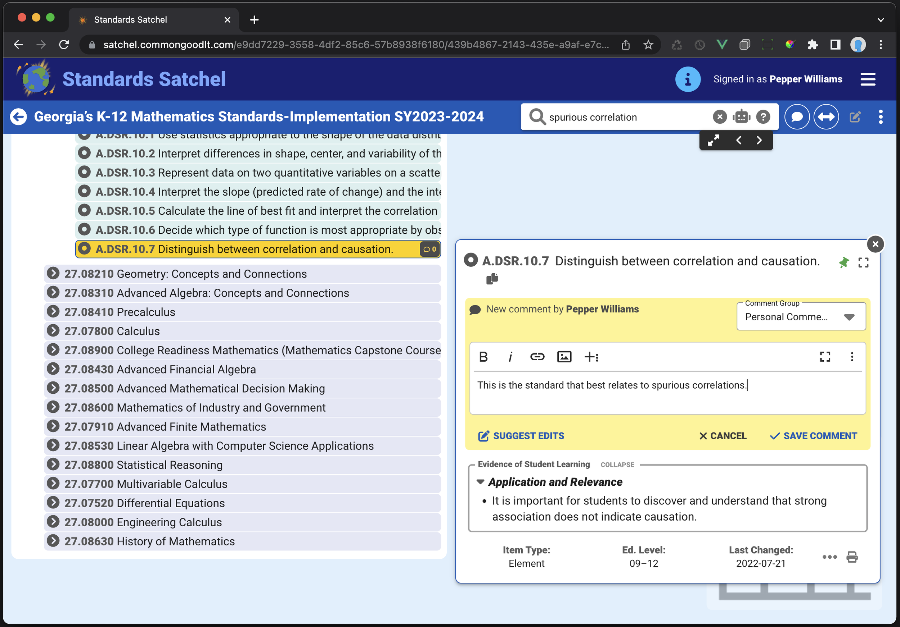900x627 pixels.
Task: Click the printer icon in item card
Action: click(x=852, y=557)
